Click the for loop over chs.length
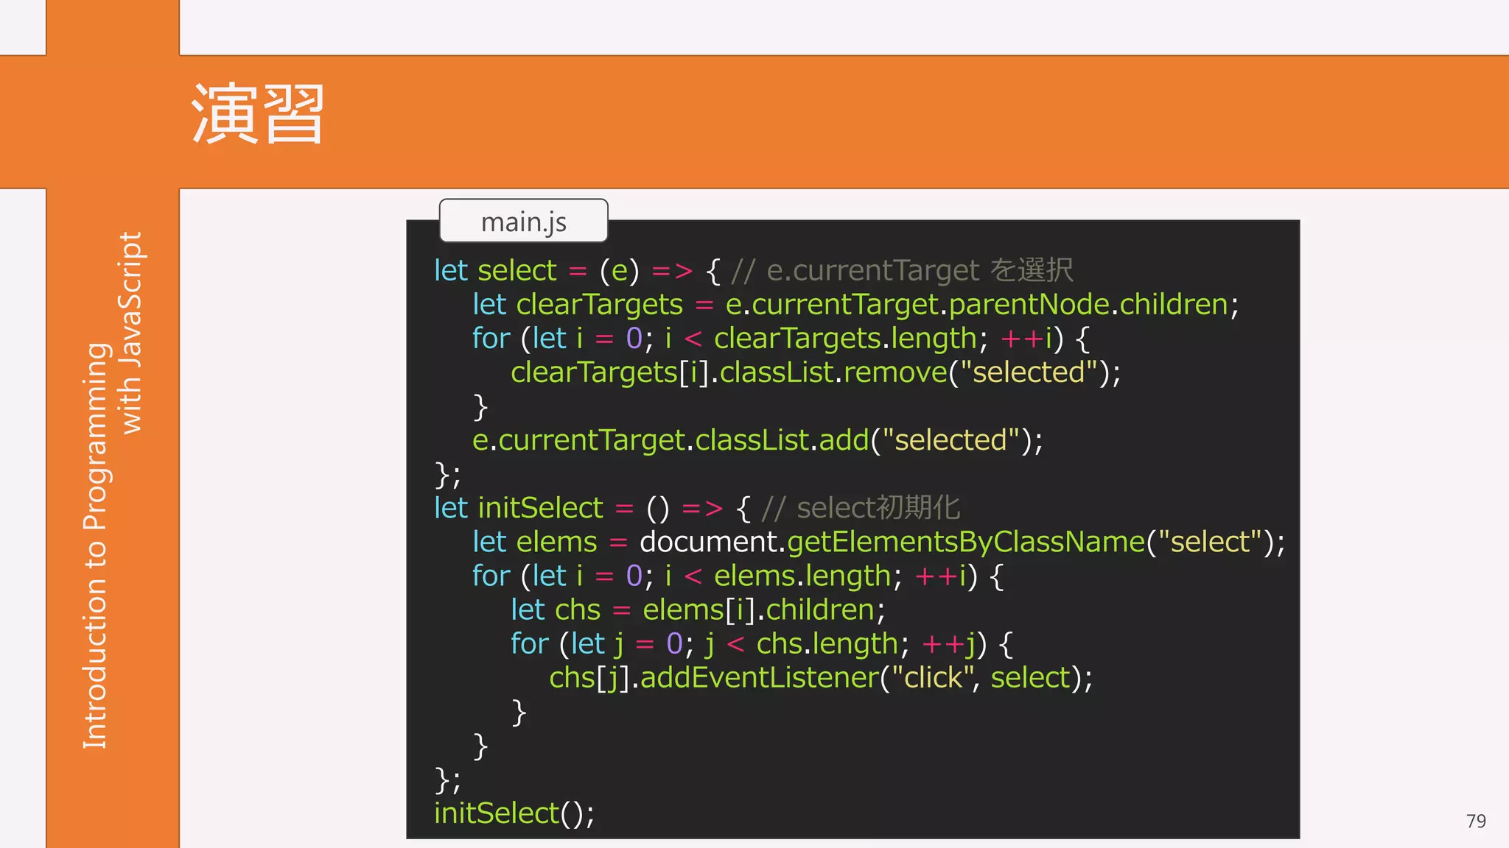Viewport: 1509px width, 848px height. click(x=762, y=643)
